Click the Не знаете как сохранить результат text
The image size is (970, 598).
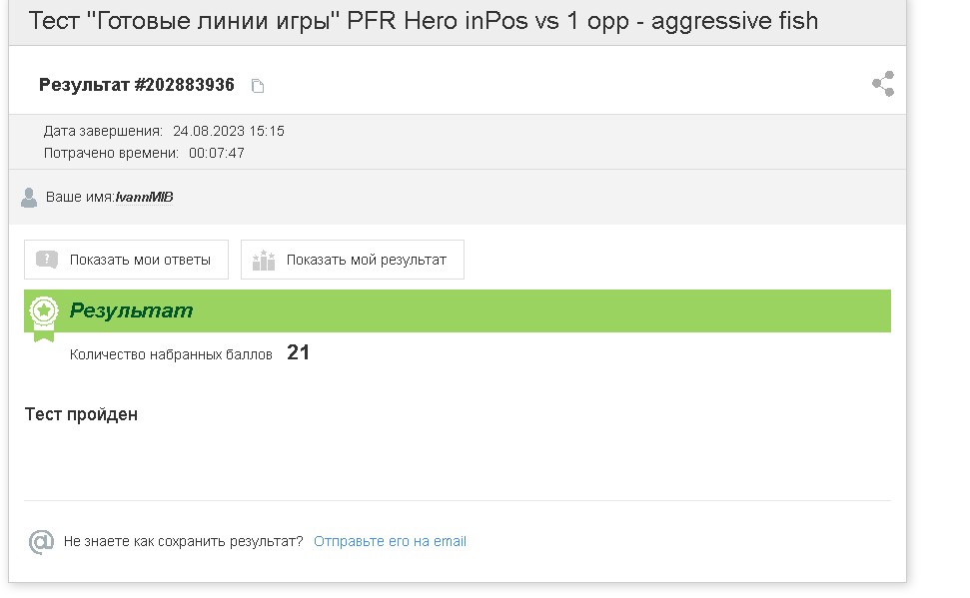click(x=183, y=542)
